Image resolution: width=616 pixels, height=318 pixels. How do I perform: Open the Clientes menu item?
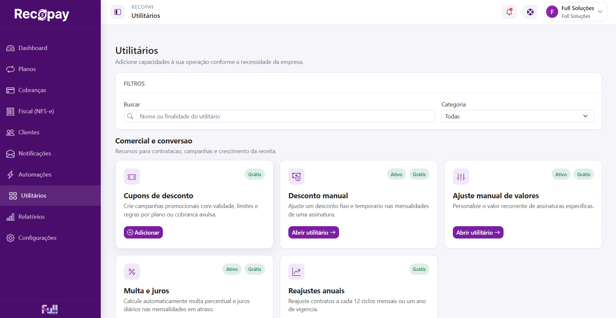[50, 132]
